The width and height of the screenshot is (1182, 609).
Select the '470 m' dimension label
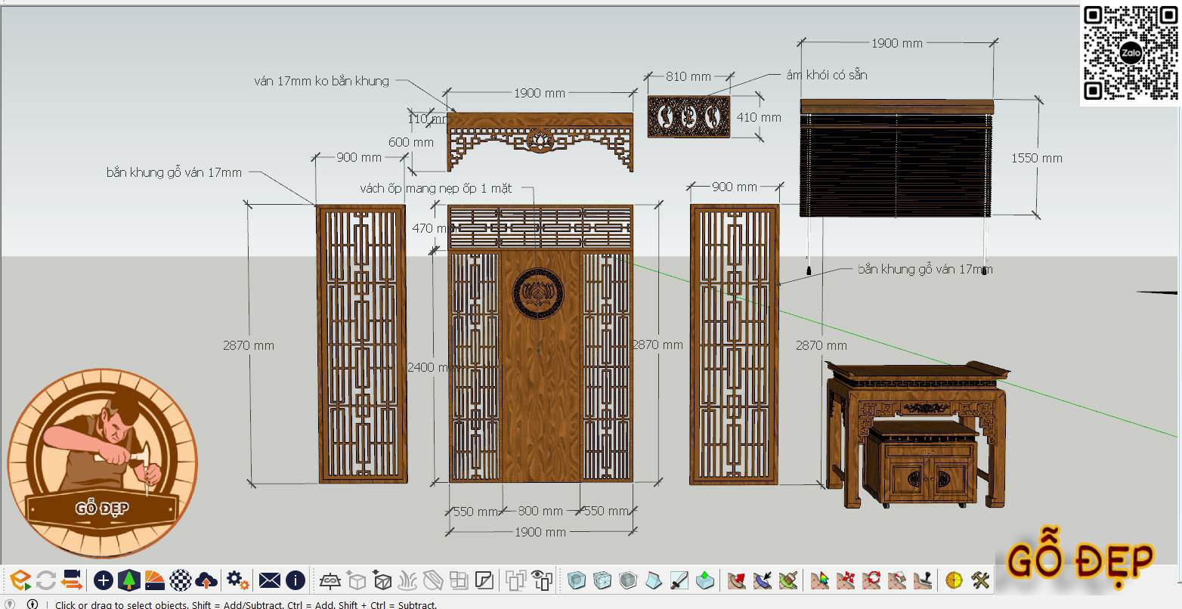(x=432, y=228)
